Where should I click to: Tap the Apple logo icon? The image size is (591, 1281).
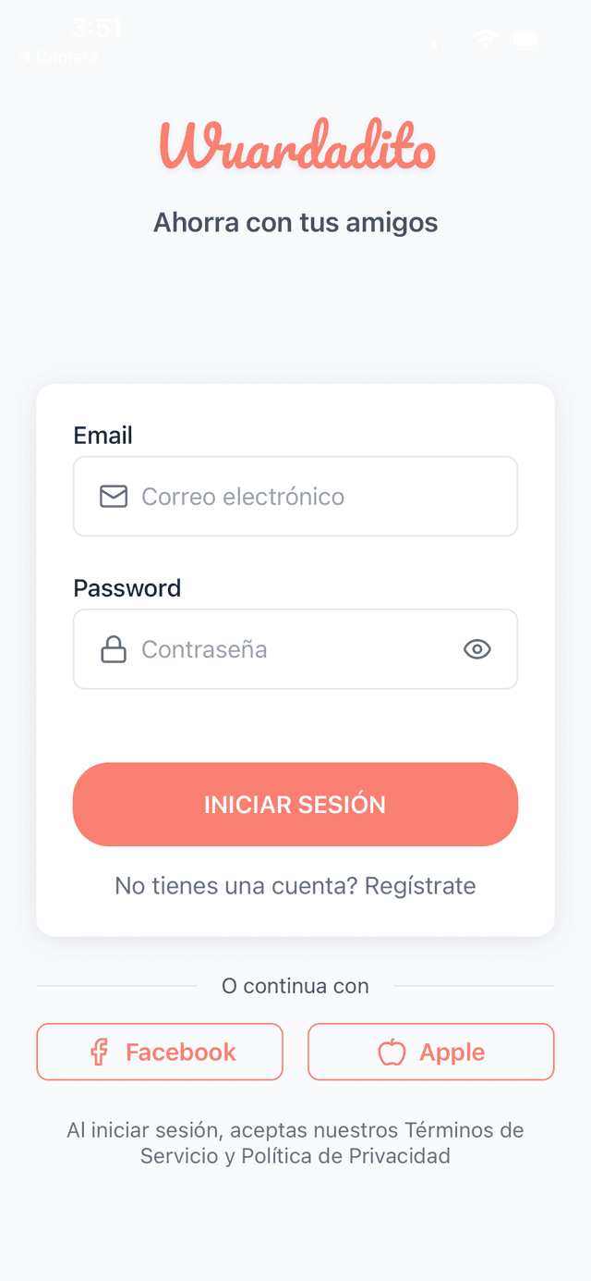click(x=392, y=1052)
